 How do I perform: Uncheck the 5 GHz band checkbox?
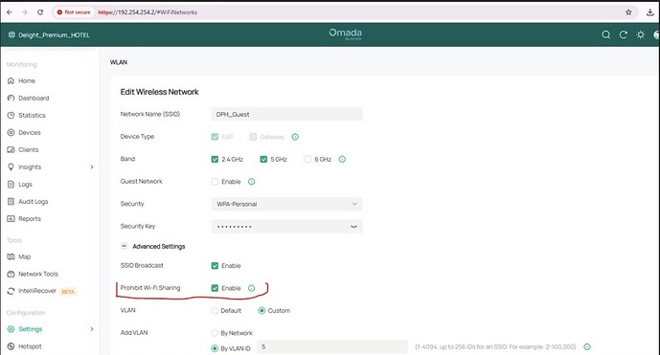coord(263,159)
